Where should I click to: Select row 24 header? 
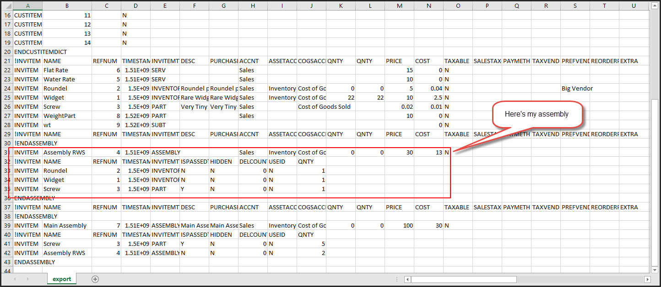(6, 88)
